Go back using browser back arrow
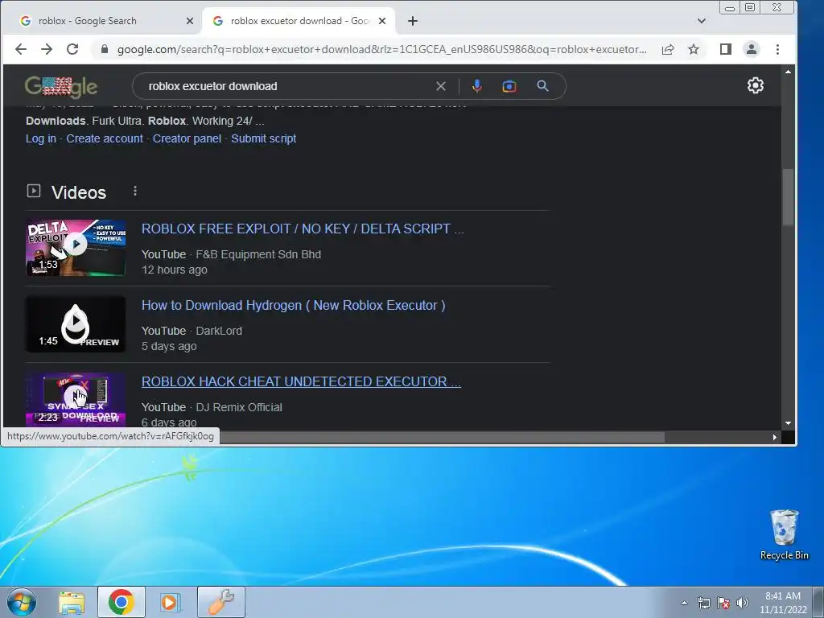 pos(21,49)
